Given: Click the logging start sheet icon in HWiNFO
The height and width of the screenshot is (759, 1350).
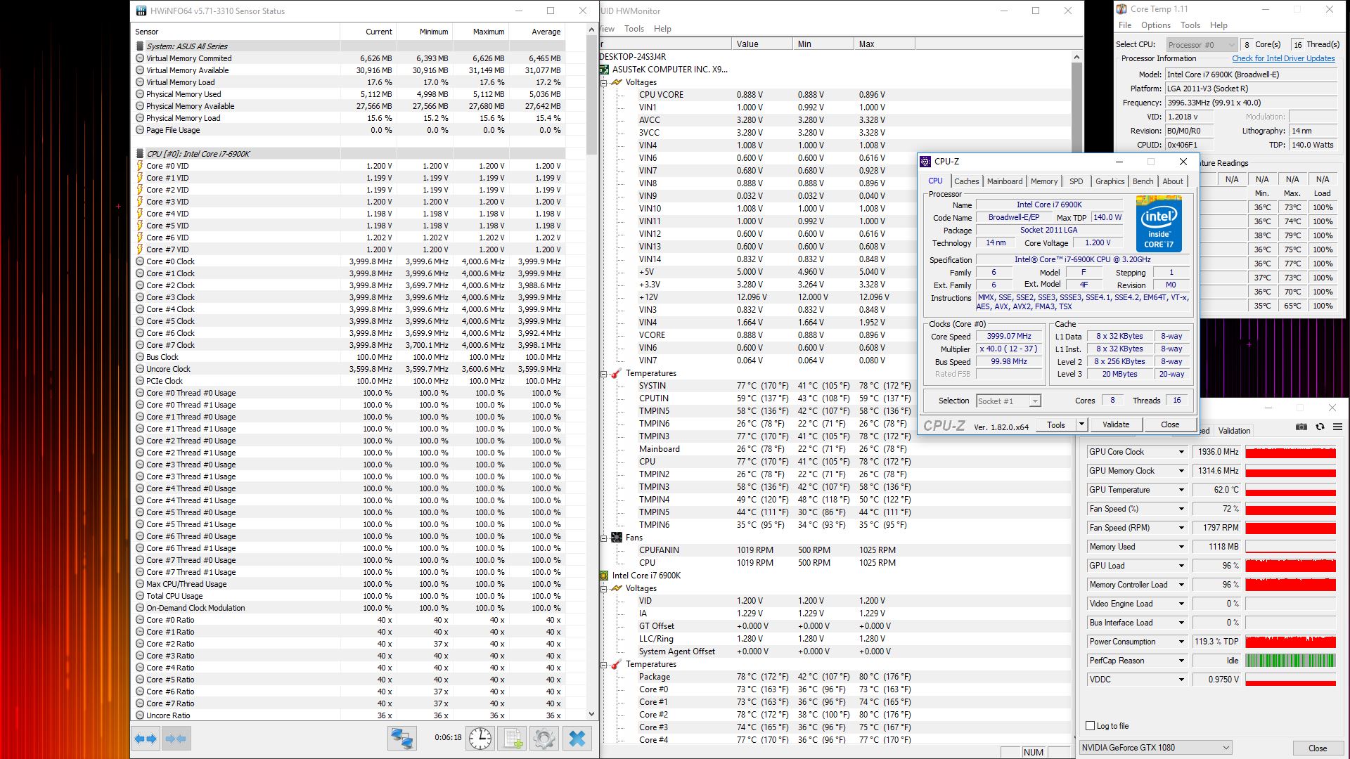Looking at the screenshot, I should point(513,739).
